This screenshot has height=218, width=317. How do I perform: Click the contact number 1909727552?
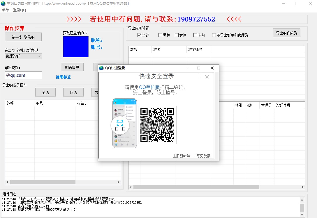(196, 19)
